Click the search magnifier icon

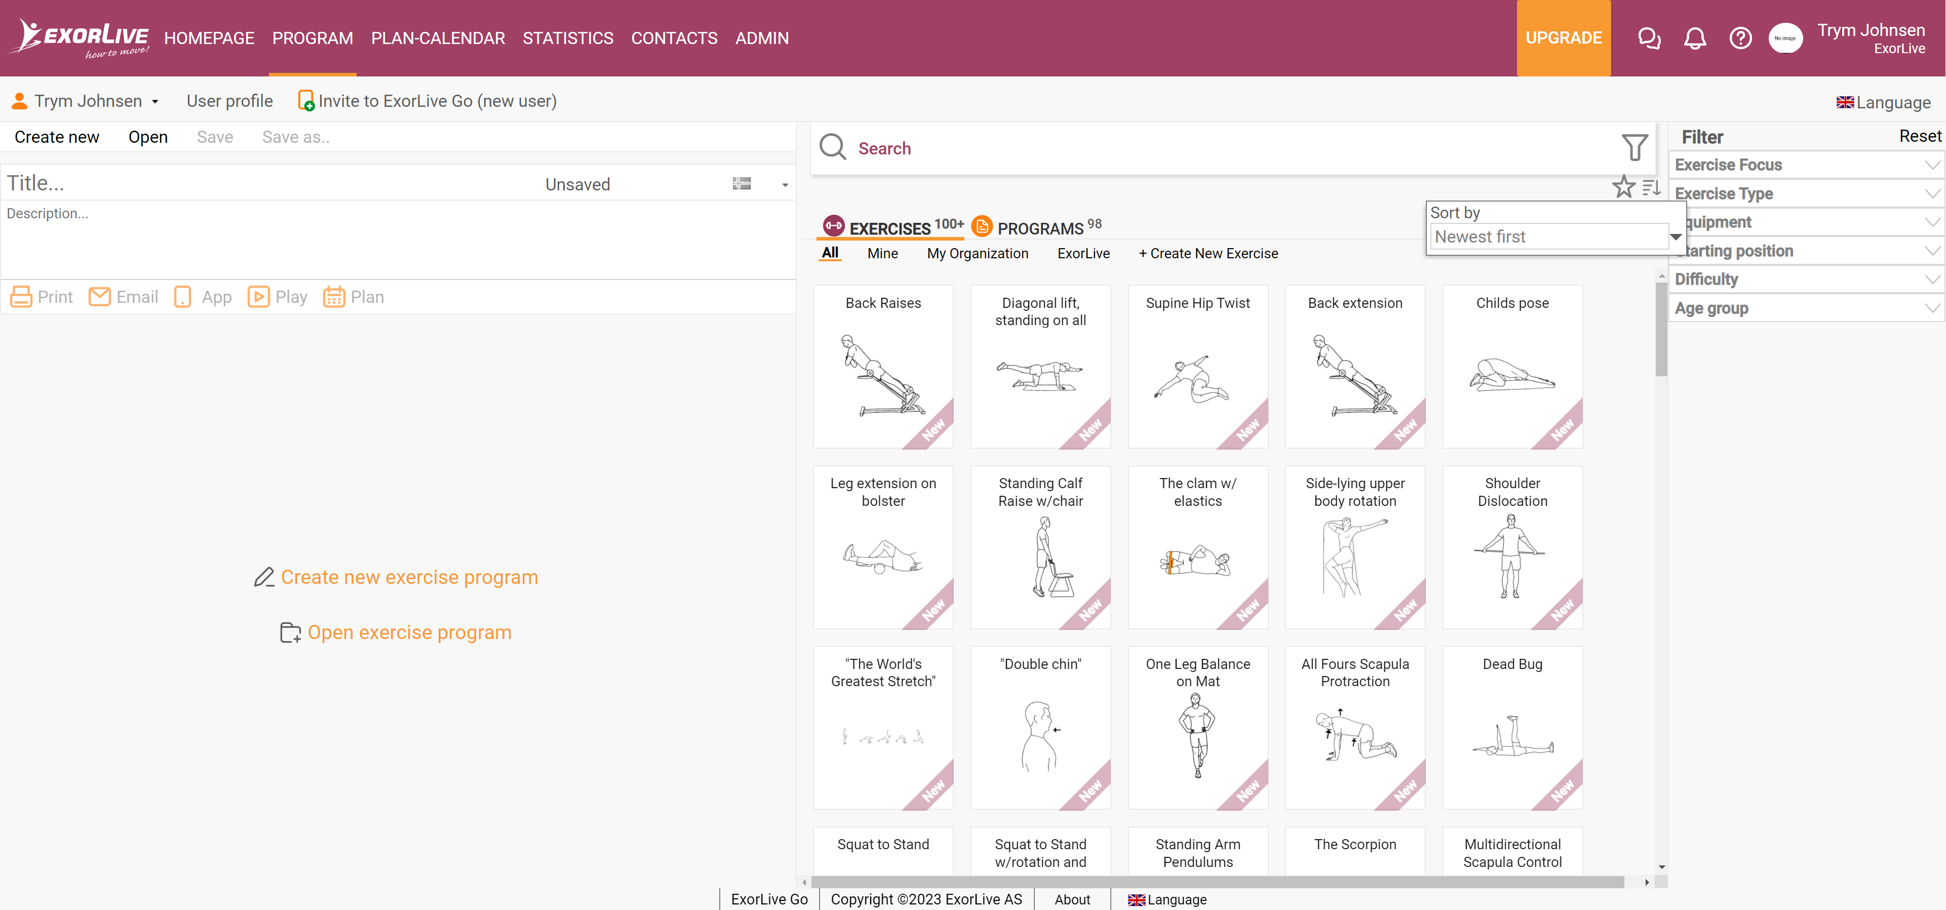click(x=833, y=147)
